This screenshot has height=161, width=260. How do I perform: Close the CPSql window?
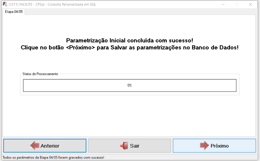(250, 4)
